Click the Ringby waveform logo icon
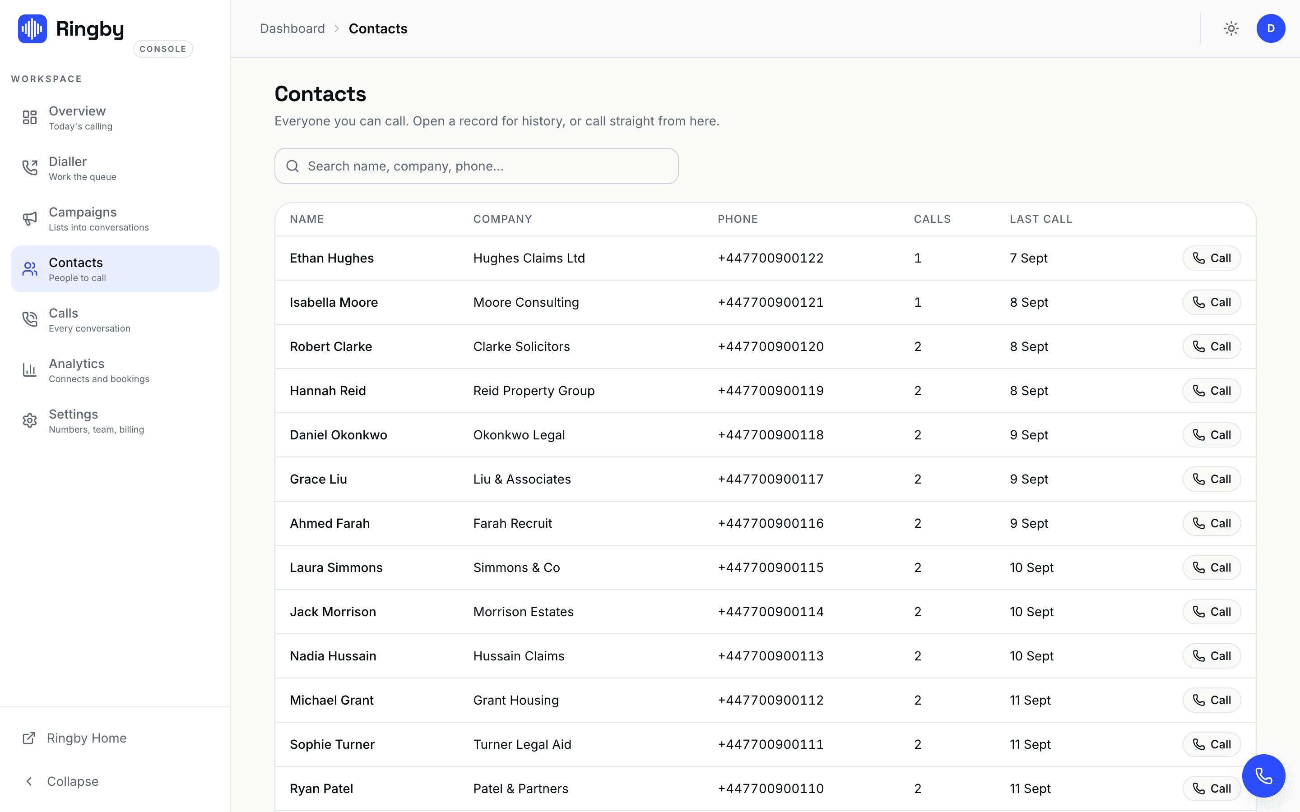The image size is (1300, 812). [x=32, y=28]
